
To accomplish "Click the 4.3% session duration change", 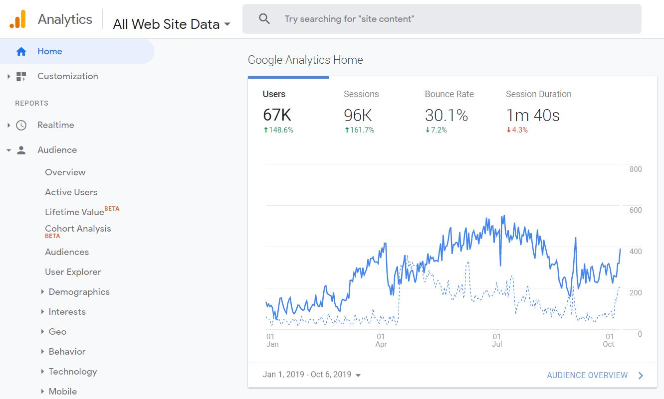I will (x=517, y=130).
